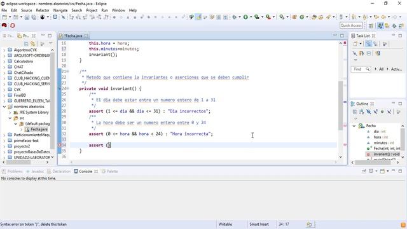407x229 pixels.
Task: Toggle Hide Static members in Outline
Action: [x=375, y=112]
